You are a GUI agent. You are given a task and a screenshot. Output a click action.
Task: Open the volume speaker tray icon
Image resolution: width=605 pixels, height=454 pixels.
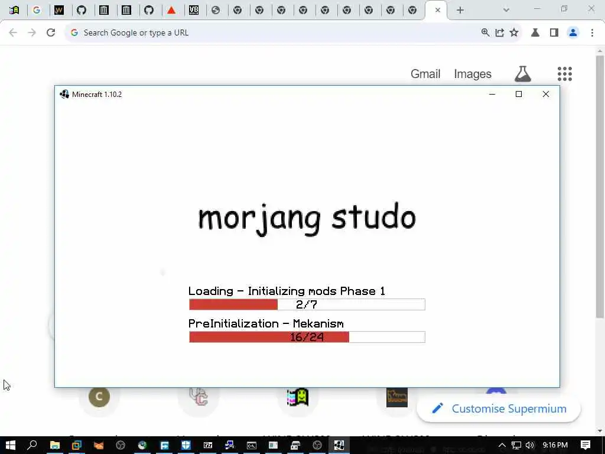pos(530,445)
